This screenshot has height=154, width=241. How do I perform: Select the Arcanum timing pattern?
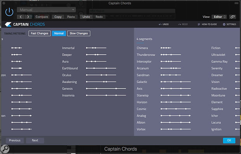[143, 68]
